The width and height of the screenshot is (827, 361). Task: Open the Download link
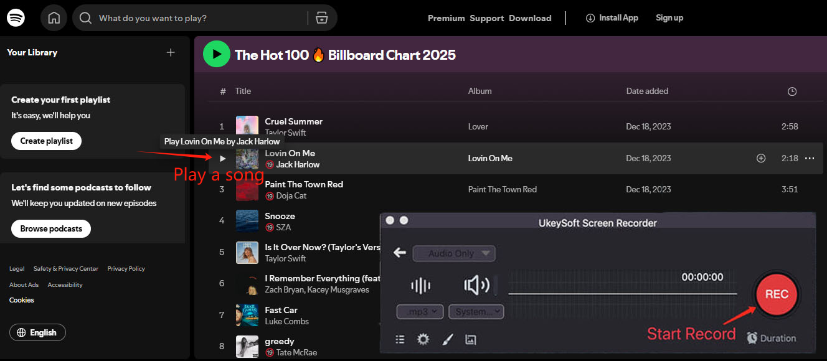tap(530, 18)
